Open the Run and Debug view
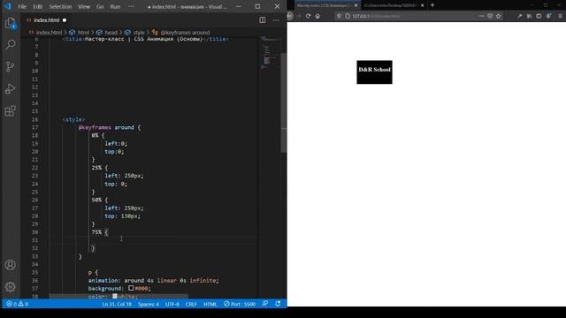The width and height of the screenshot is (566, 318). click(x=11, y=88)
